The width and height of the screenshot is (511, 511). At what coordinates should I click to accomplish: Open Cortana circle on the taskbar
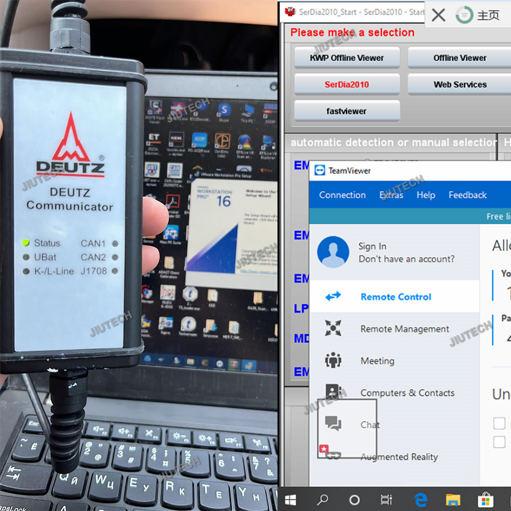click(x=354, y=500)
